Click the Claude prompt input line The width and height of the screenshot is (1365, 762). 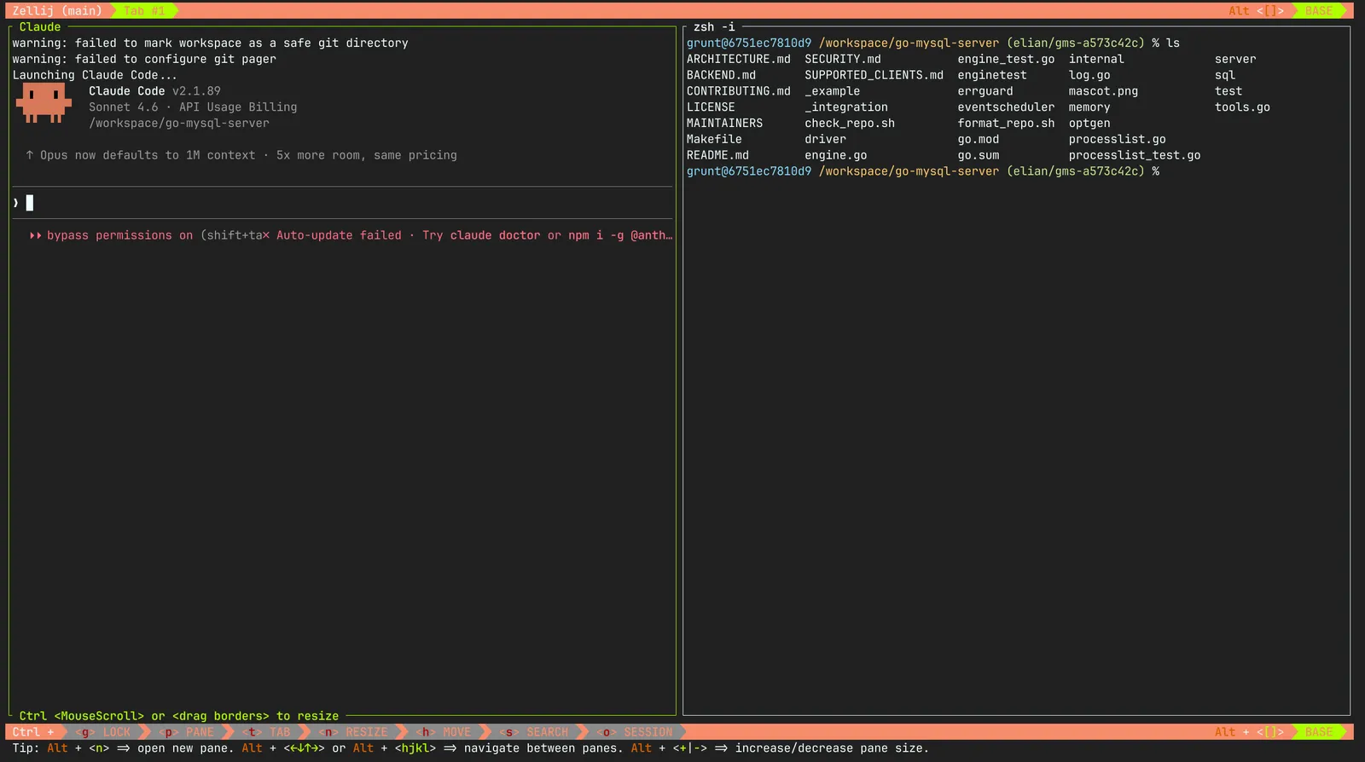[341, 203]
